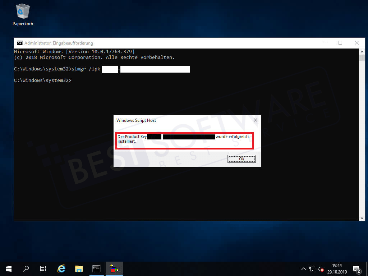Maximize the Eingabeaufforderung window

(x=340, y=42)
